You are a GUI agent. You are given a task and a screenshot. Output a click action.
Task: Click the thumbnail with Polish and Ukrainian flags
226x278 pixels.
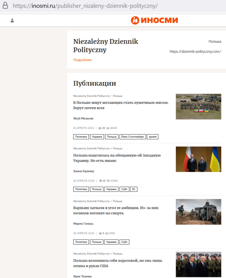198,159
